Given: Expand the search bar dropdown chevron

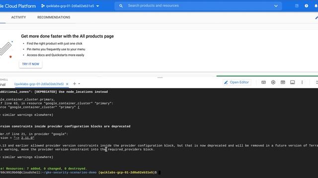Looking at the screenshot, I should pos(276,6).
